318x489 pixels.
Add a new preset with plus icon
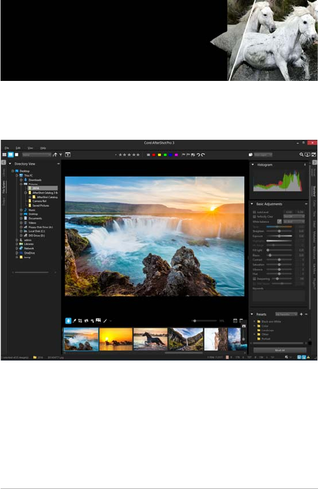pos(301,314)
